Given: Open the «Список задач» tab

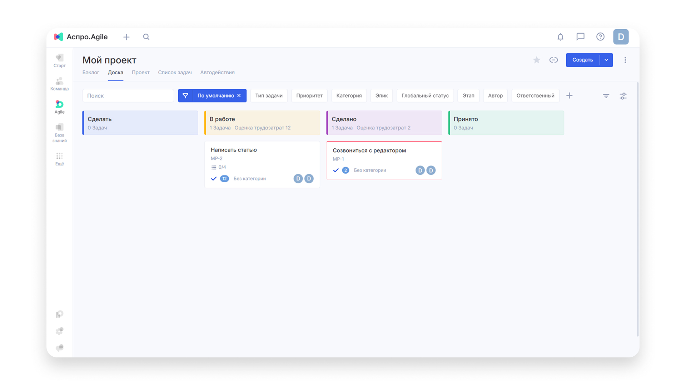Looking at the screenshot, I should coord(175,72).
